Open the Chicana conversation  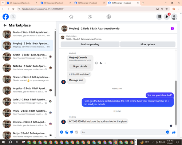[27, 124]
